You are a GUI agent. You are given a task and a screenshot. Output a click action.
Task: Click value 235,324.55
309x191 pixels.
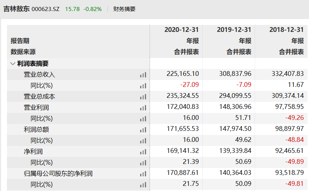183,96
